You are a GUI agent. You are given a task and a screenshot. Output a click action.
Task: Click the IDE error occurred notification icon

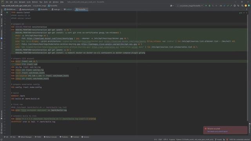click(x=206, y=129)
